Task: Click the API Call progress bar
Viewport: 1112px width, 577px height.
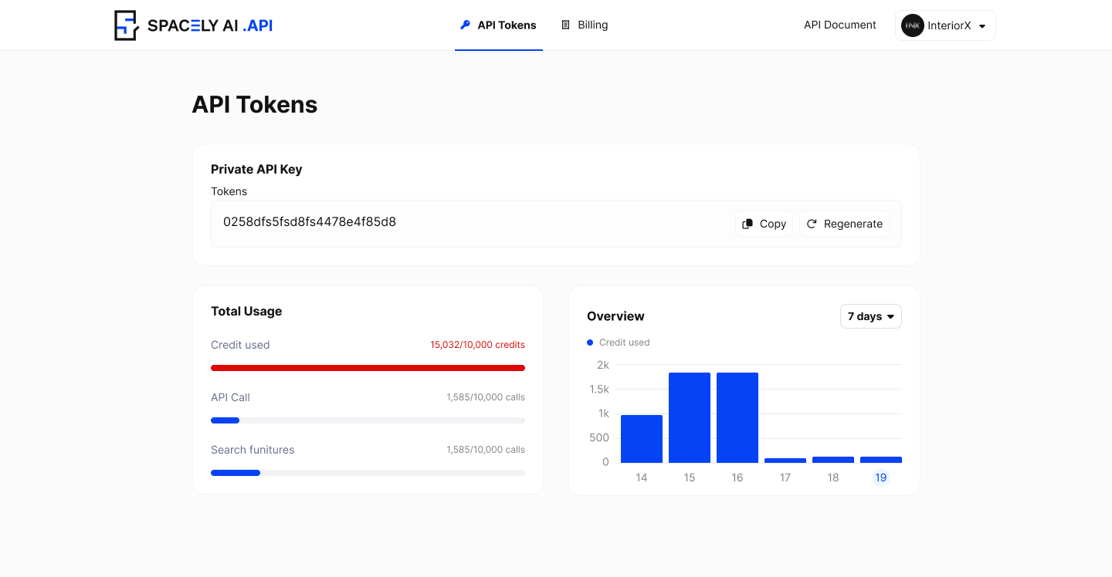Action: (x=368, y=420)
